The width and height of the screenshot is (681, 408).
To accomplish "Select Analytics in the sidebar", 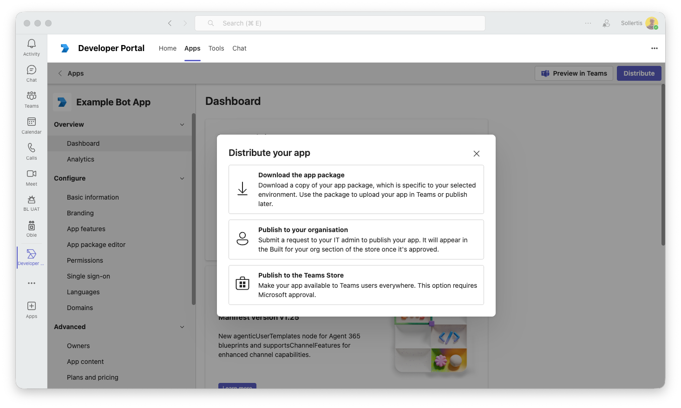I will pyautogui.click(x=120, y=159).
